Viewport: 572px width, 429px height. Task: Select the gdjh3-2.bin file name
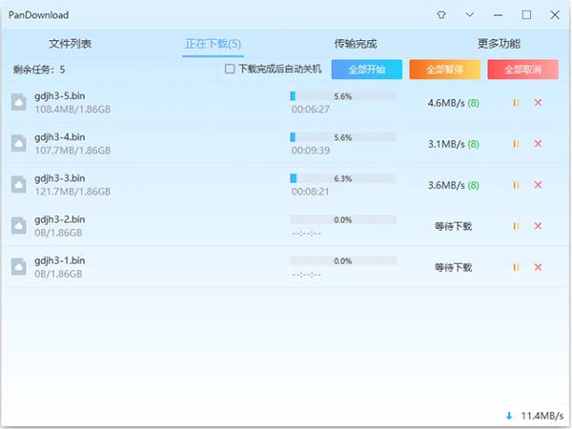click(x=60, y=220)
